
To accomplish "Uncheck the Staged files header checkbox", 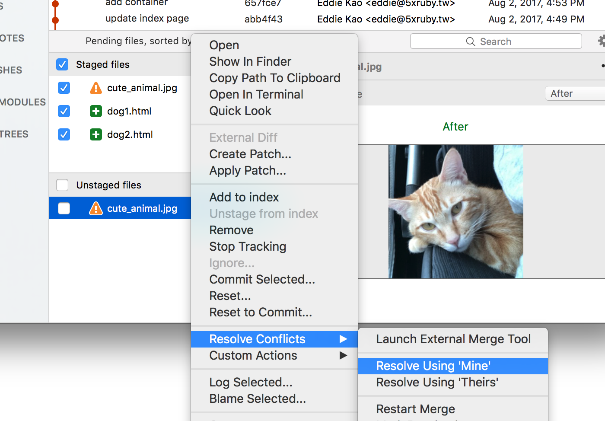I will tap(62, 64).
